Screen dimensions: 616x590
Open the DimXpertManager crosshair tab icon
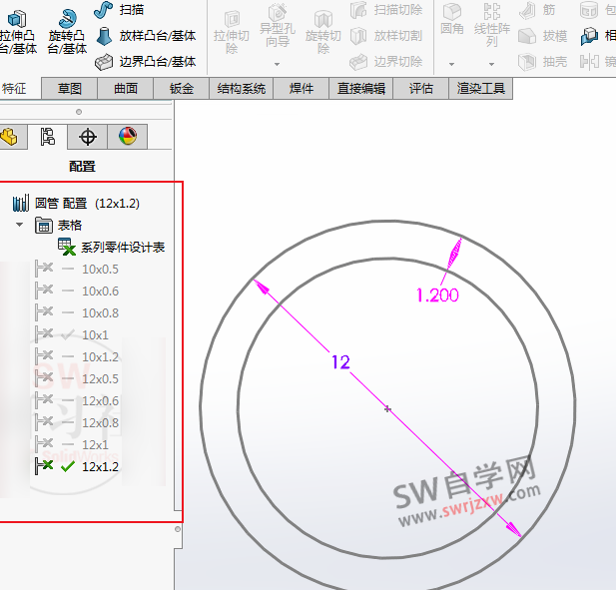point(87,137)
